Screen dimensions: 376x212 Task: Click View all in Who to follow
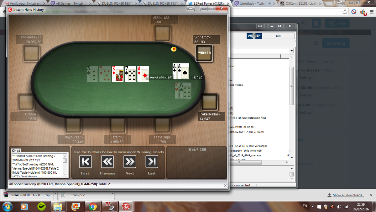tap(327, 62)
